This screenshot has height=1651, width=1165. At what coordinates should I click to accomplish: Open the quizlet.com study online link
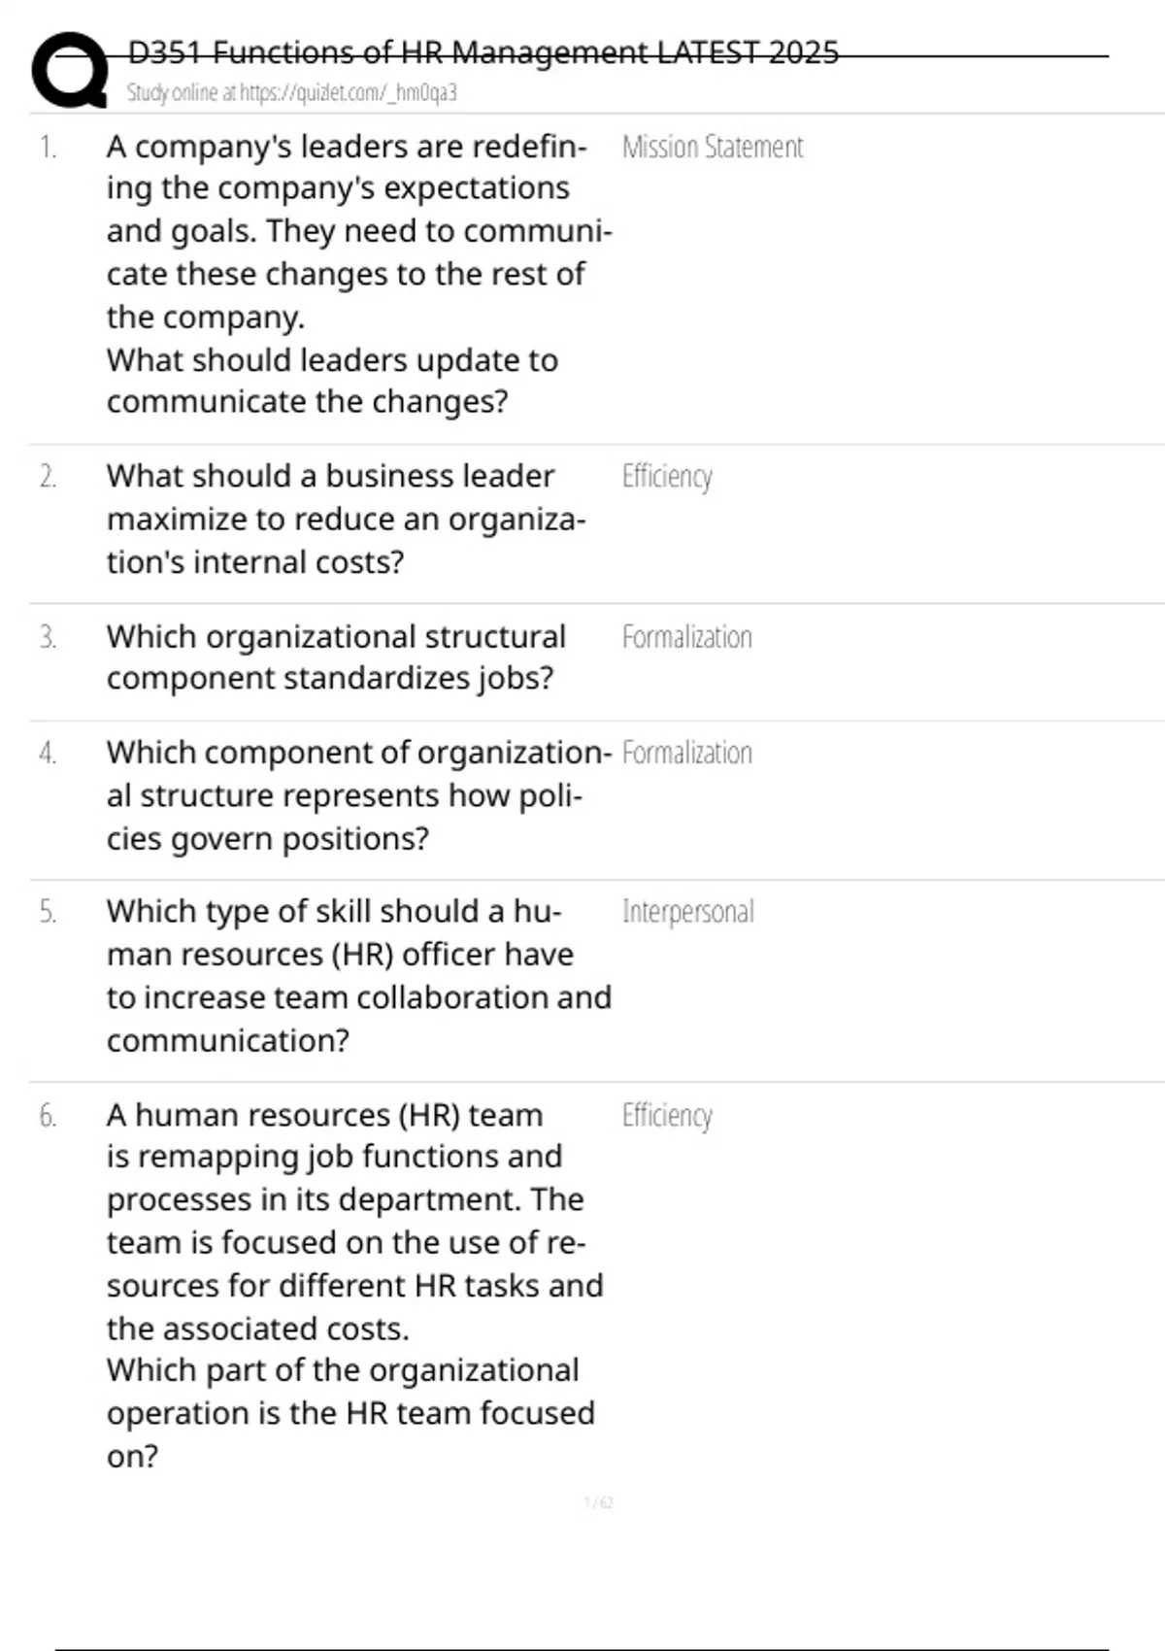[291, 93]
